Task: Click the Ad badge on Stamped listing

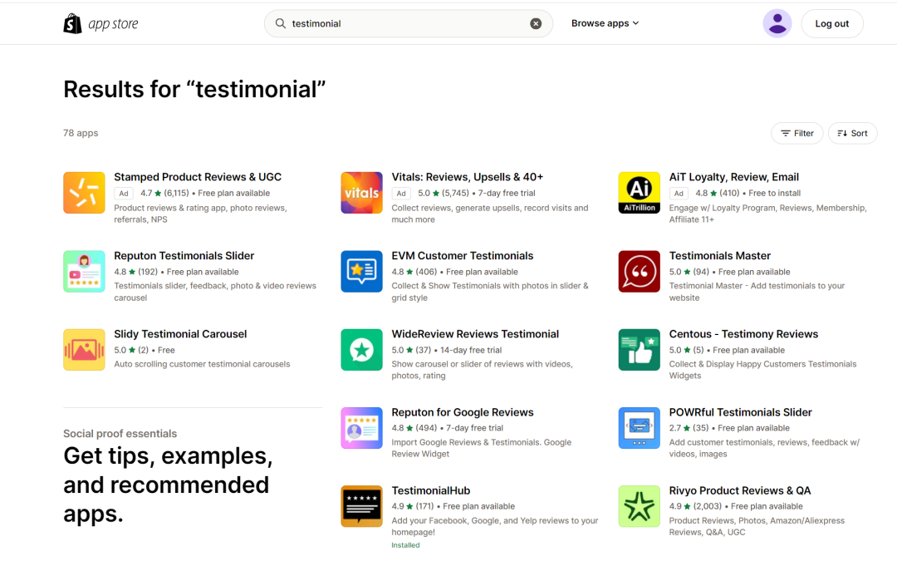Action: (124, 194)
